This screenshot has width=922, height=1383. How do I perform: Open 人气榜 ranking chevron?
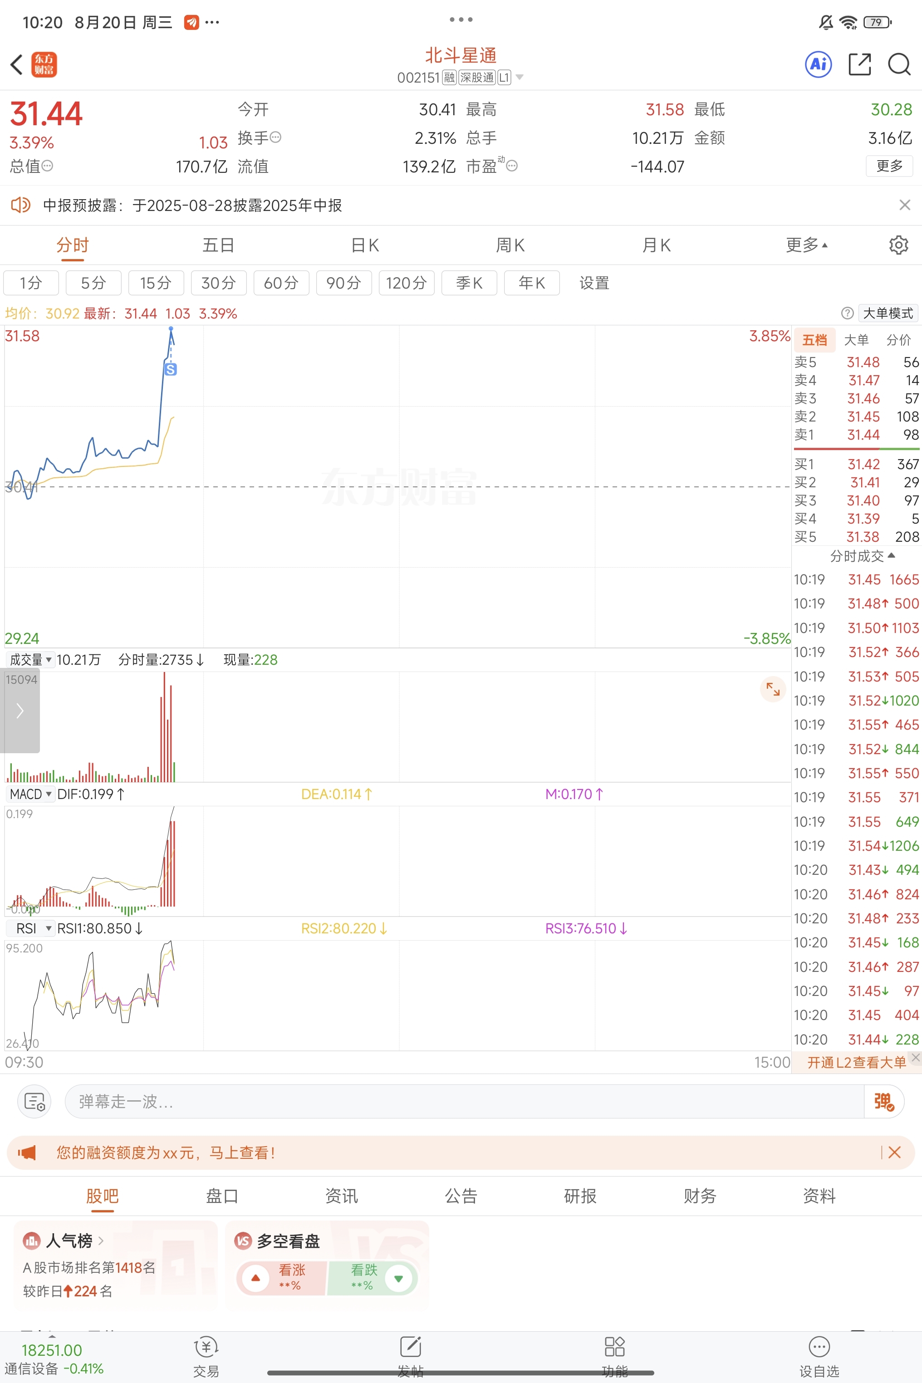coord(101,1241)
